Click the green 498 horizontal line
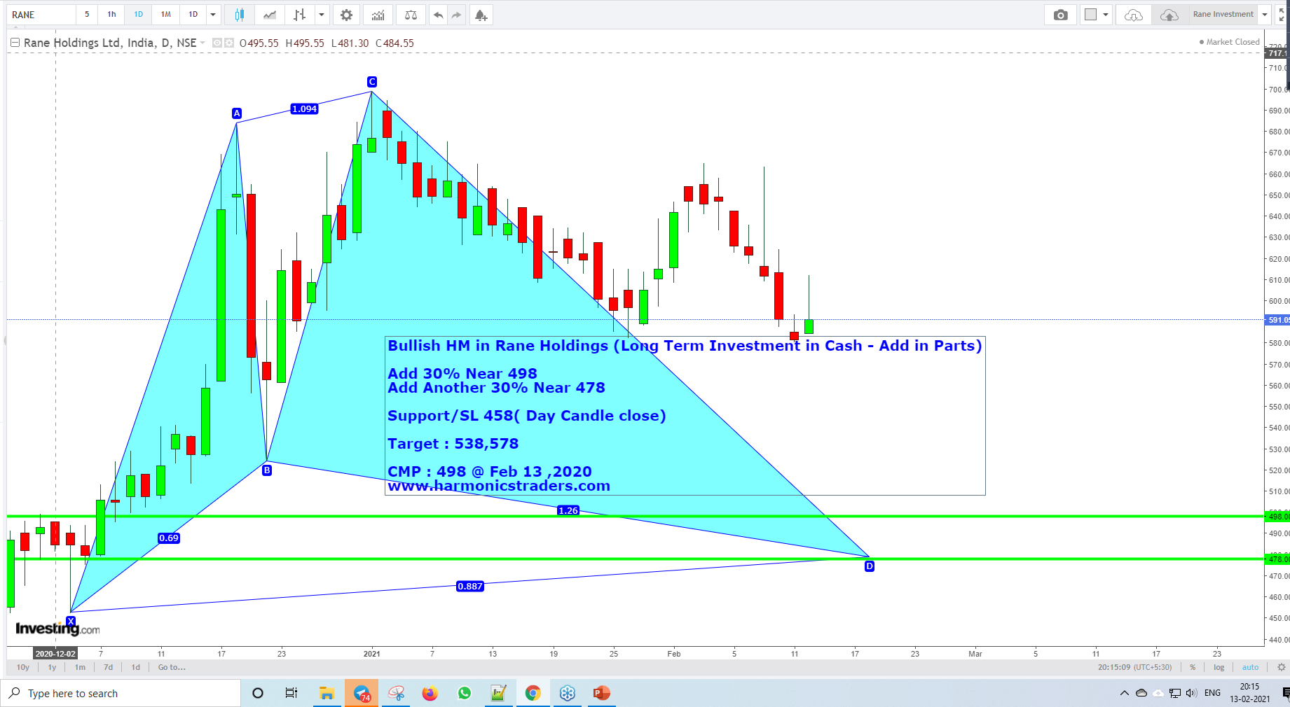Screen dimensions: 1290x707 (635, 517)
